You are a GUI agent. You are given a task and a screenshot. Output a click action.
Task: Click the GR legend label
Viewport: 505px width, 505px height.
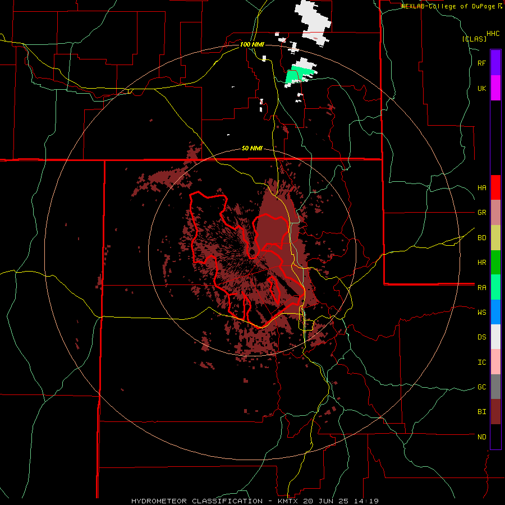pyautogui.click(x=481, y=213)
